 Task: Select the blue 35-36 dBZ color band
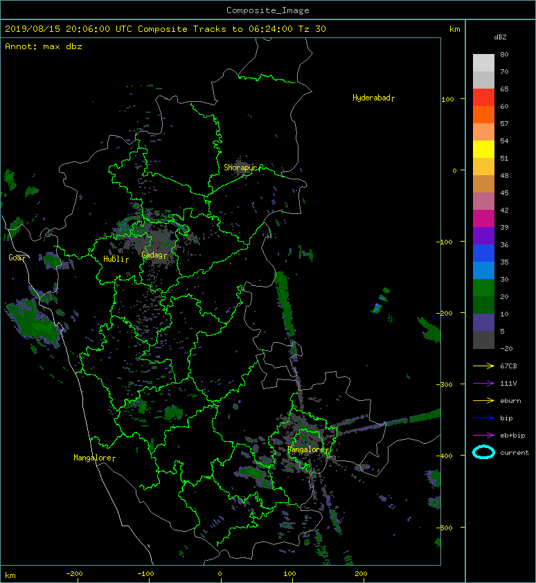pyautogui.click(x=483, y=253)
